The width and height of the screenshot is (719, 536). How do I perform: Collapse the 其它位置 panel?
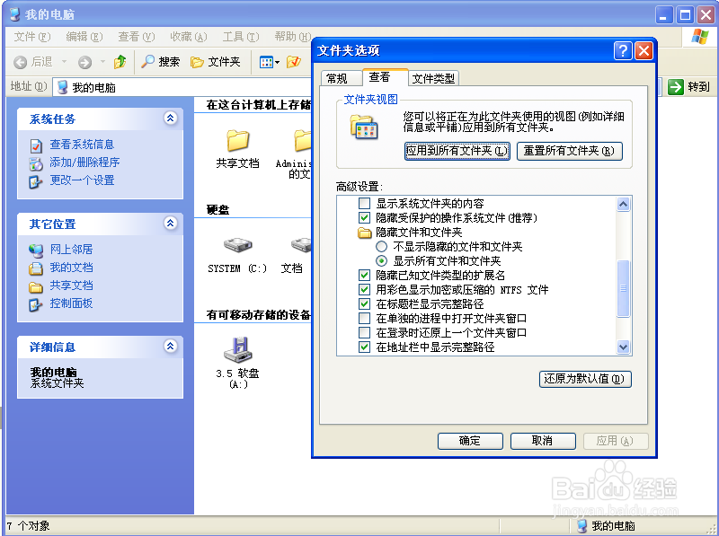click(170, 223)
